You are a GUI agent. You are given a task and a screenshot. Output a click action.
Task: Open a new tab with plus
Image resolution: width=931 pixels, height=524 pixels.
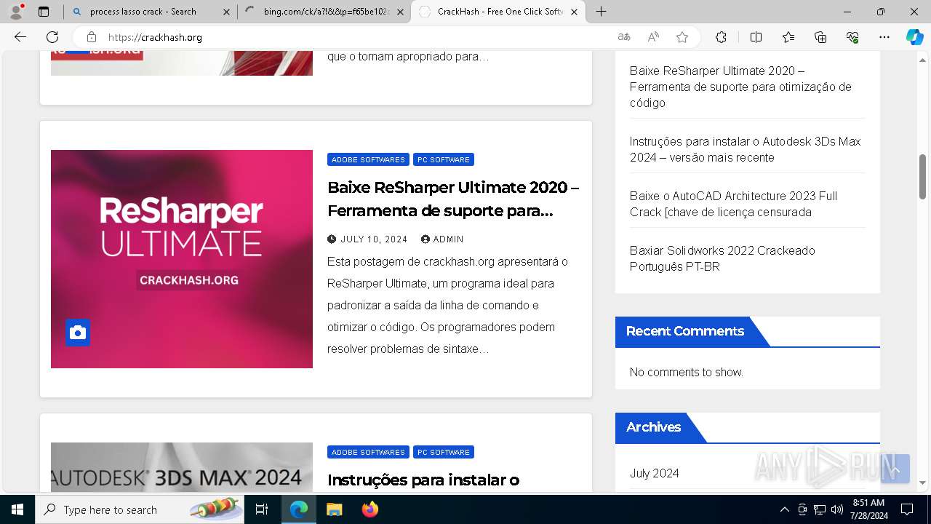click(602, 12)
